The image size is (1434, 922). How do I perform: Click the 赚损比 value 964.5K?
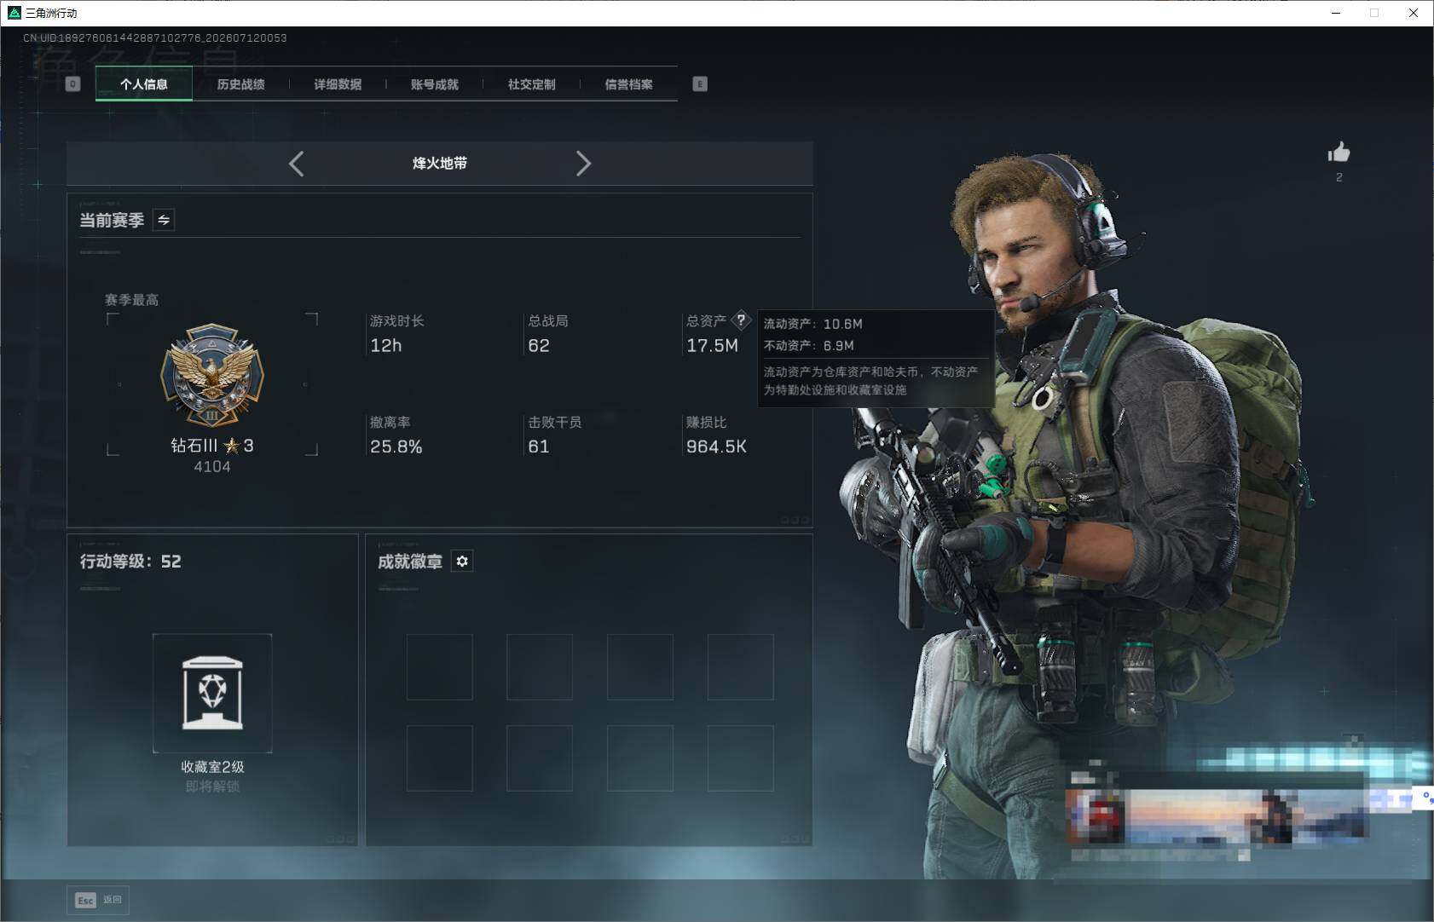pyautogui.click(x=716, y=447)
